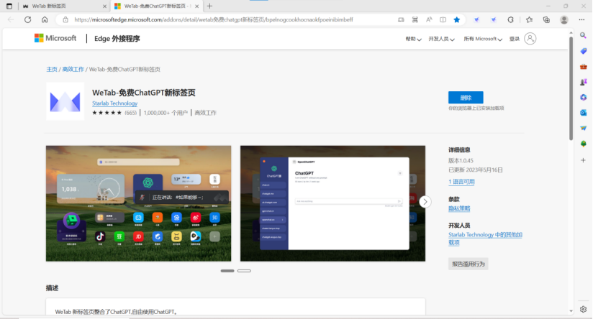Close the WeTab 新标签页 tab
The height and width of the screenshot is (319, 593).
[x=105, y=6]
